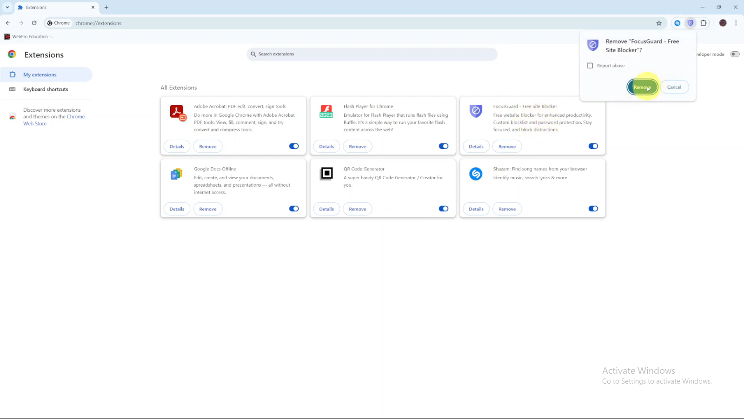Viewport: 744px width, 419px height.
Task: Open Details for Google Docs Offline
Action: coord(177,209)
